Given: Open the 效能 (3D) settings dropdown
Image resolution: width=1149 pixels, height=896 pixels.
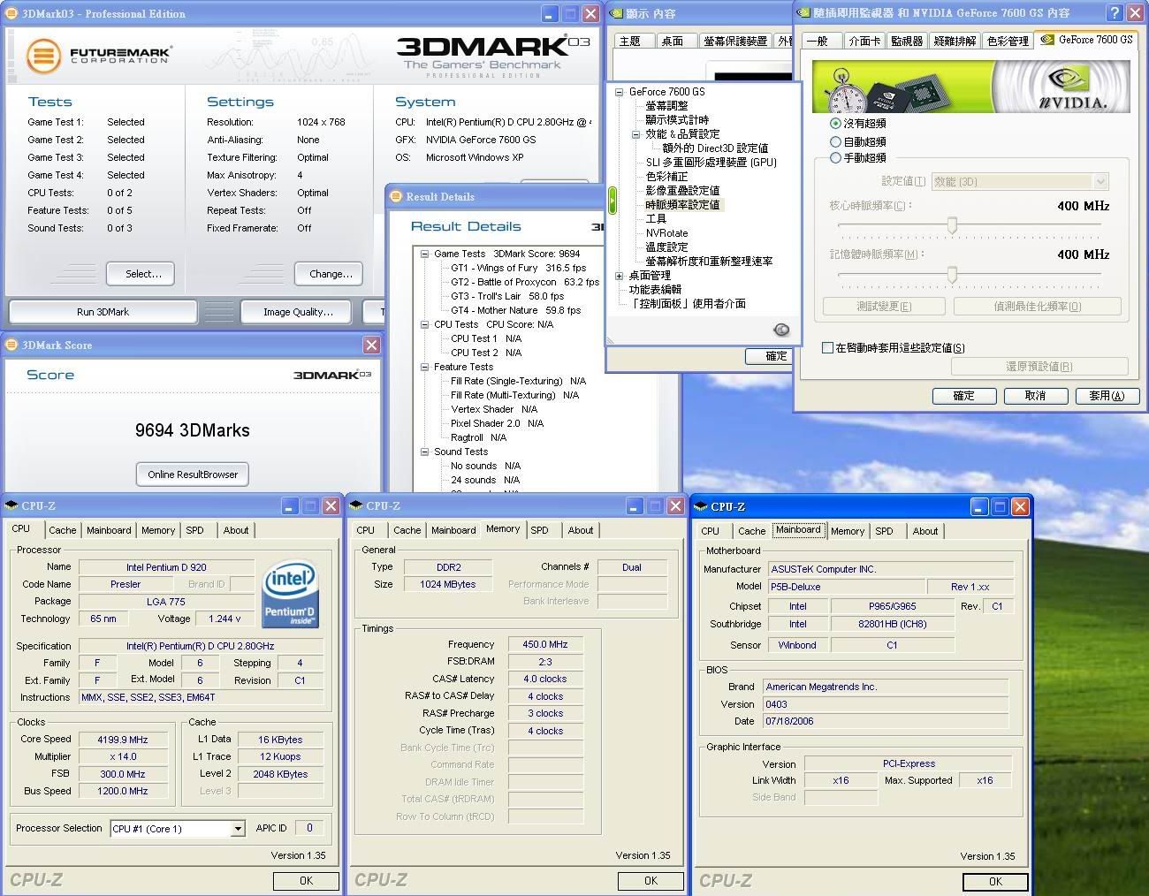Looking at the screenshot, I should pos(1100,182).
